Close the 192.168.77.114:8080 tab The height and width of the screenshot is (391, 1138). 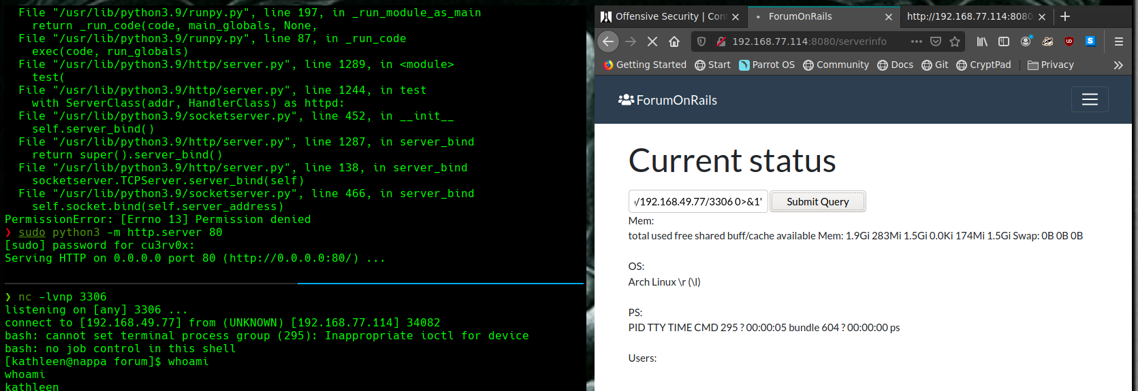tap(1042, 17)
